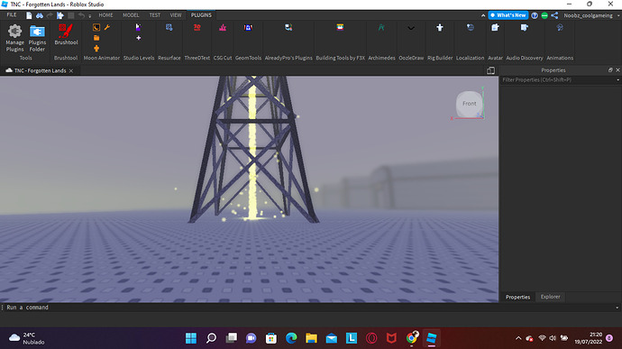Click the Moon Animator character icon
622x349 pixels.
[96, 49]
